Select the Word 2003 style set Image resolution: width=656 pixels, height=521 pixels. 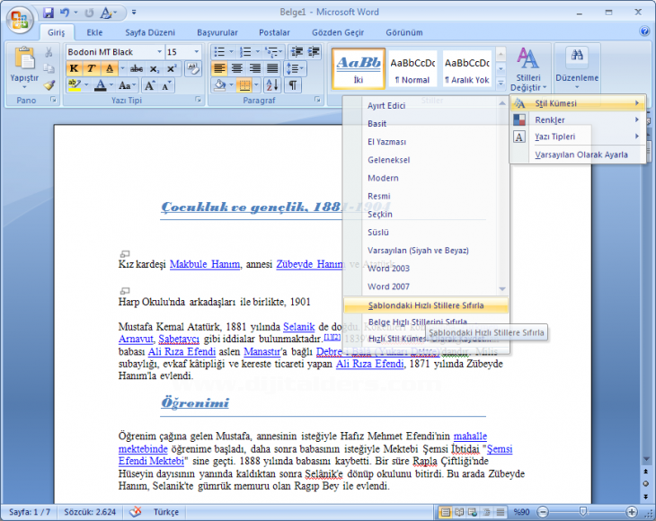(388, 269)
